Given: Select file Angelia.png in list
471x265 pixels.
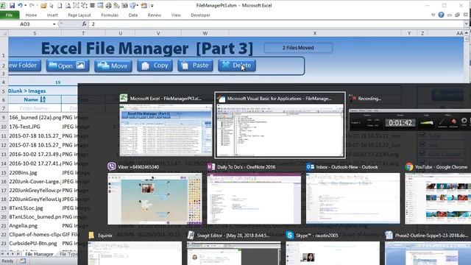Looking at the screenshot, I should click(24, 225).
